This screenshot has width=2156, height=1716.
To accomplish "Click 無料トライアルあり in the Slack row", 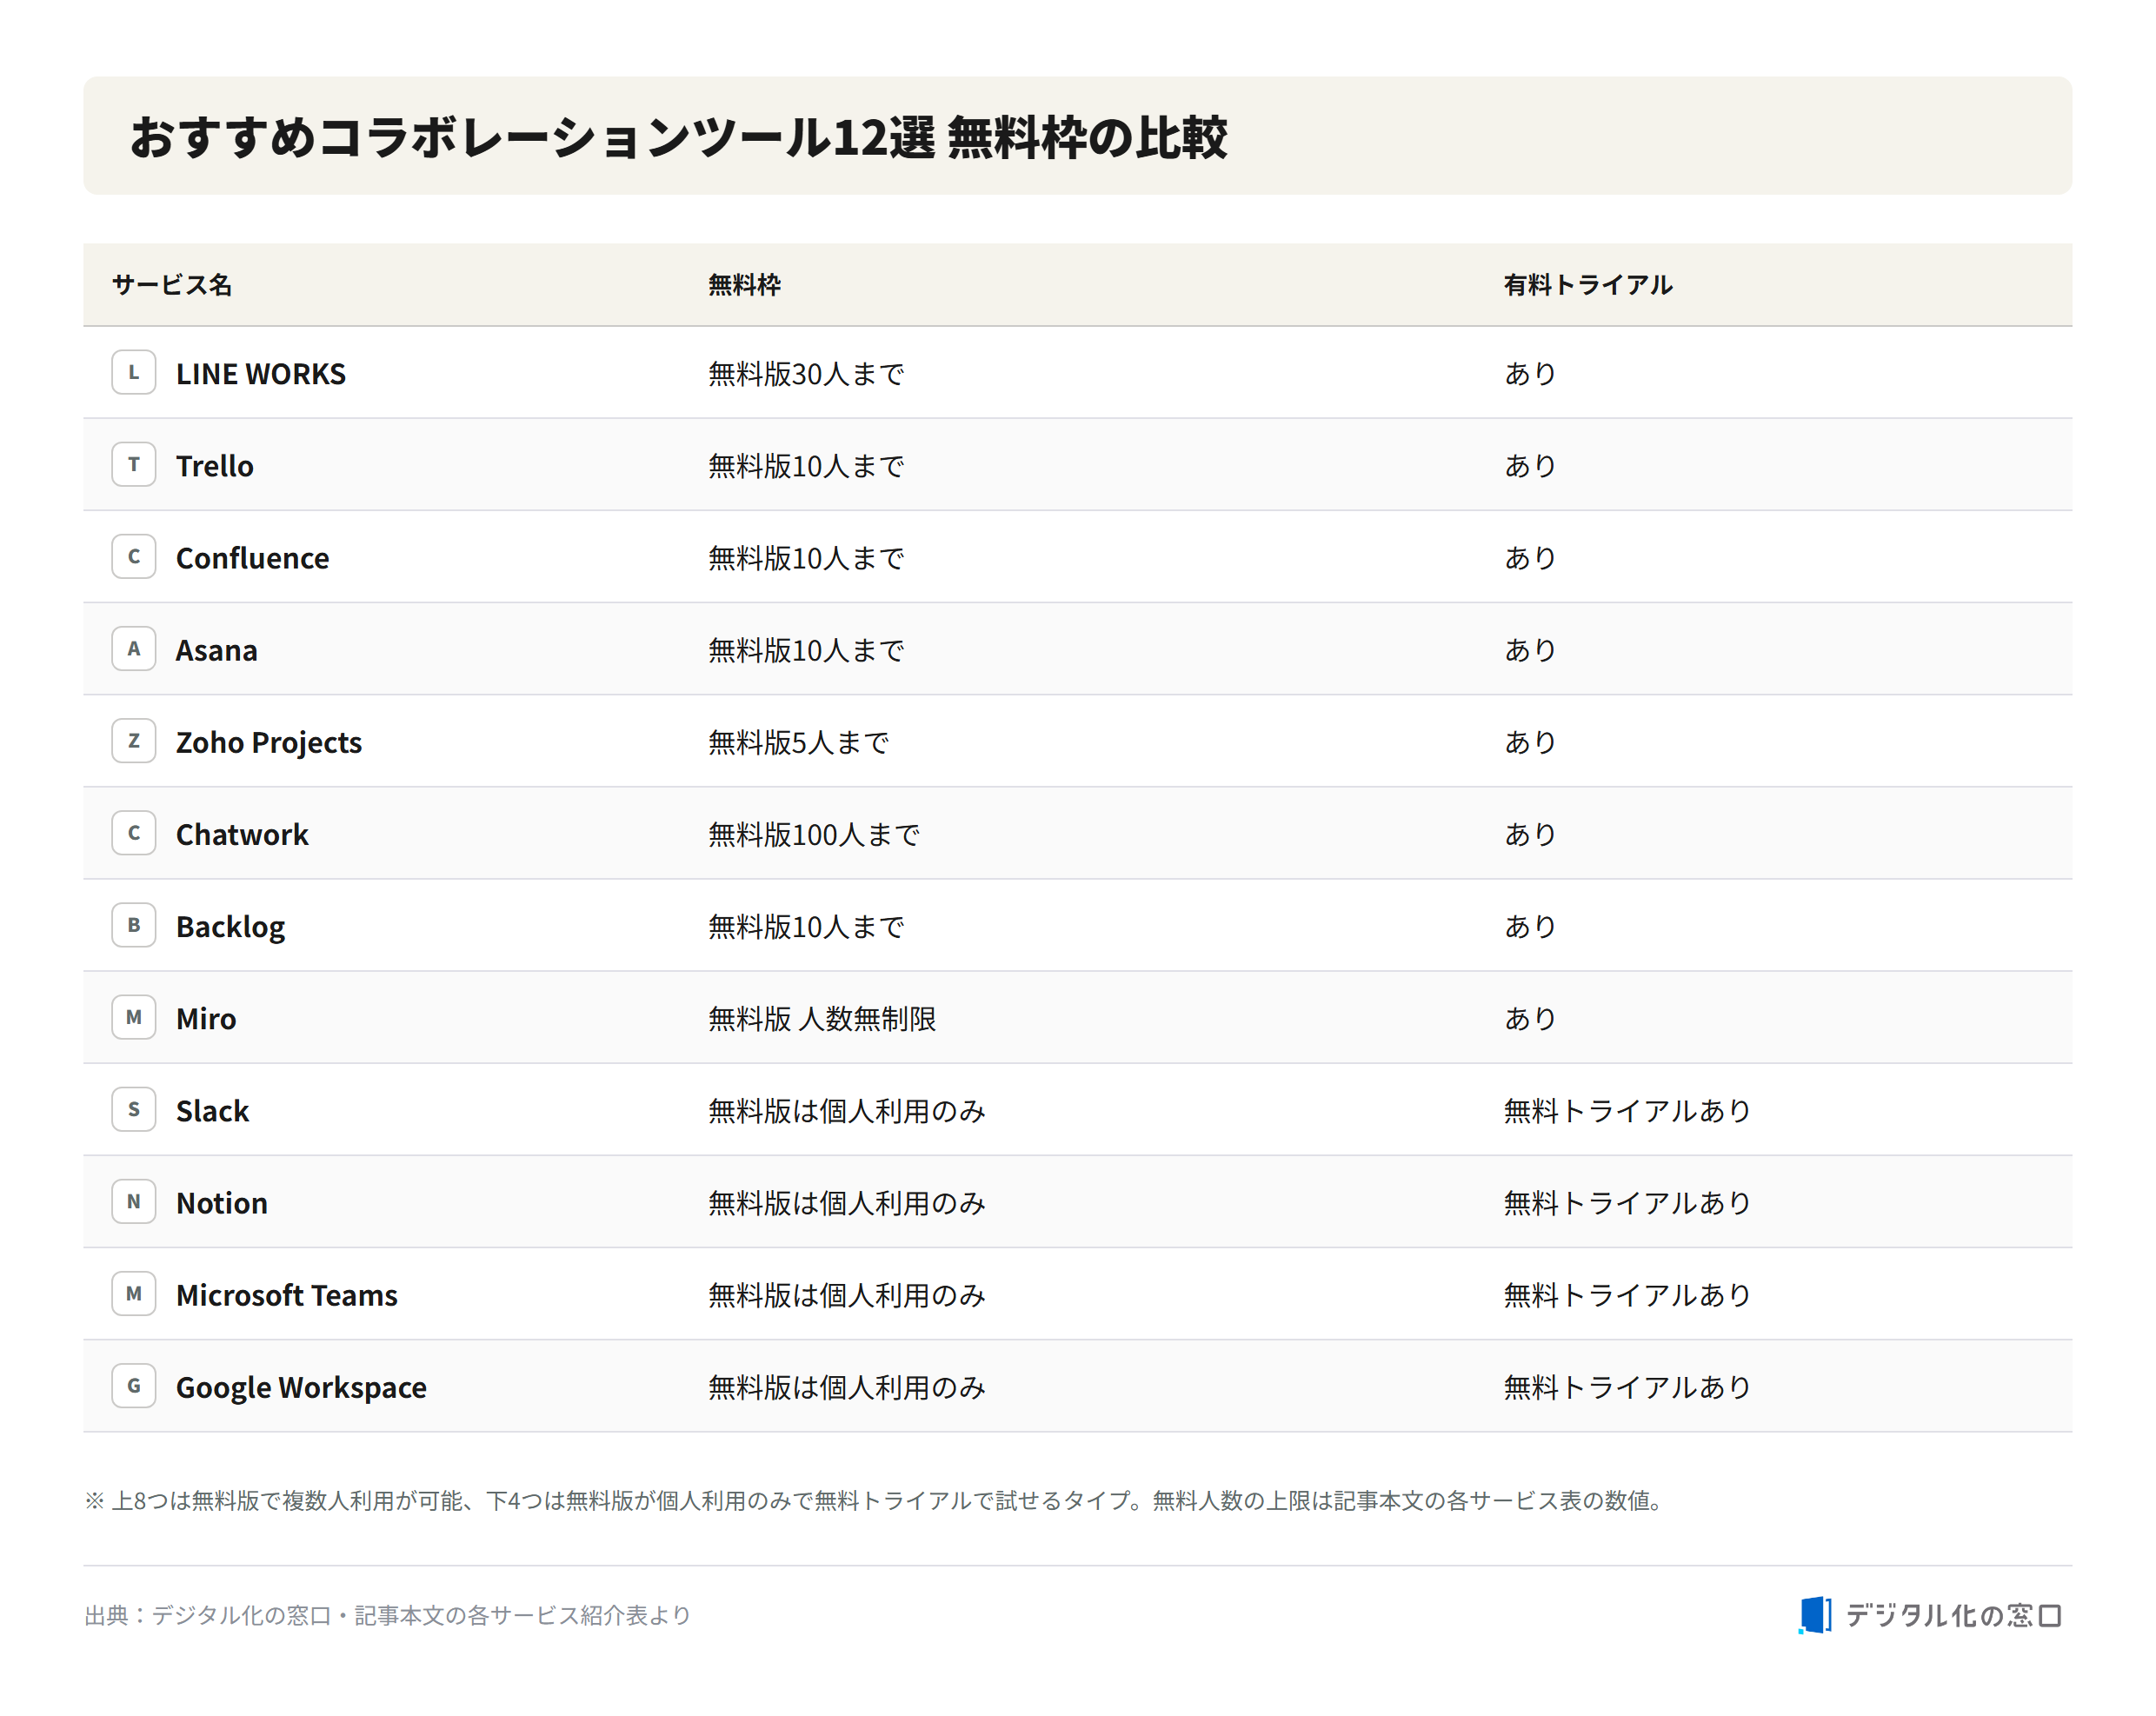I will [x=1627, y=1110].
